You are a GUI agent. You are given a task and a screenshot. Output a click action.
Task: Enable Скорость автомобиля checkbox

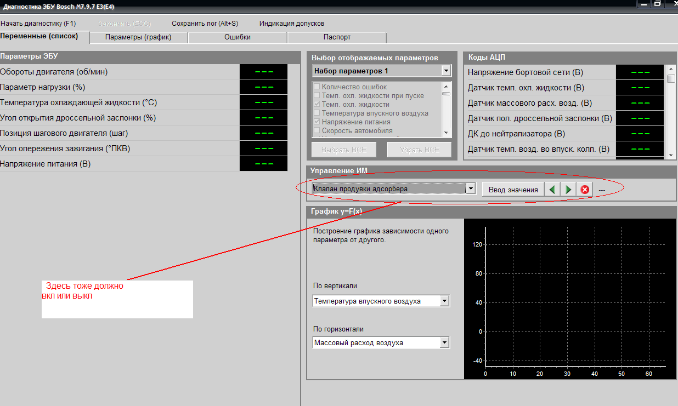click(317, 131)
